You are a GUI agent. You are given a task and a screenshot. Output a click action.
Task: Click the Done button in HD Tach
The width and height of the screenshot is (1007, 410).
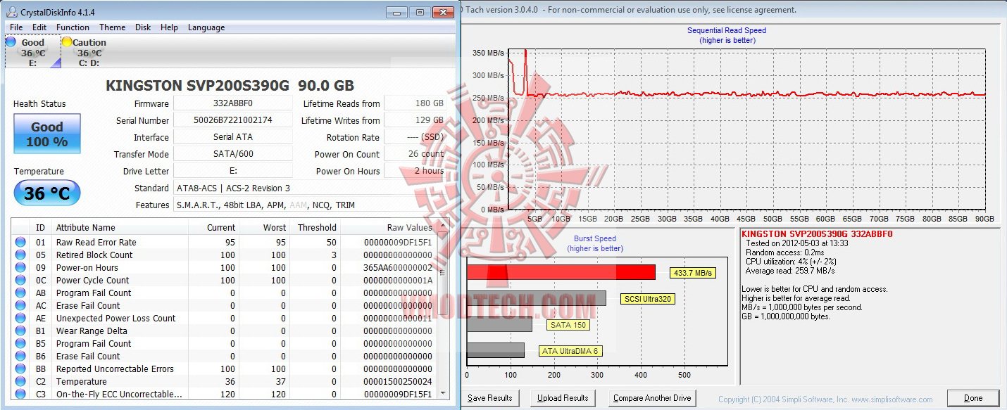(x=973, y=398)
